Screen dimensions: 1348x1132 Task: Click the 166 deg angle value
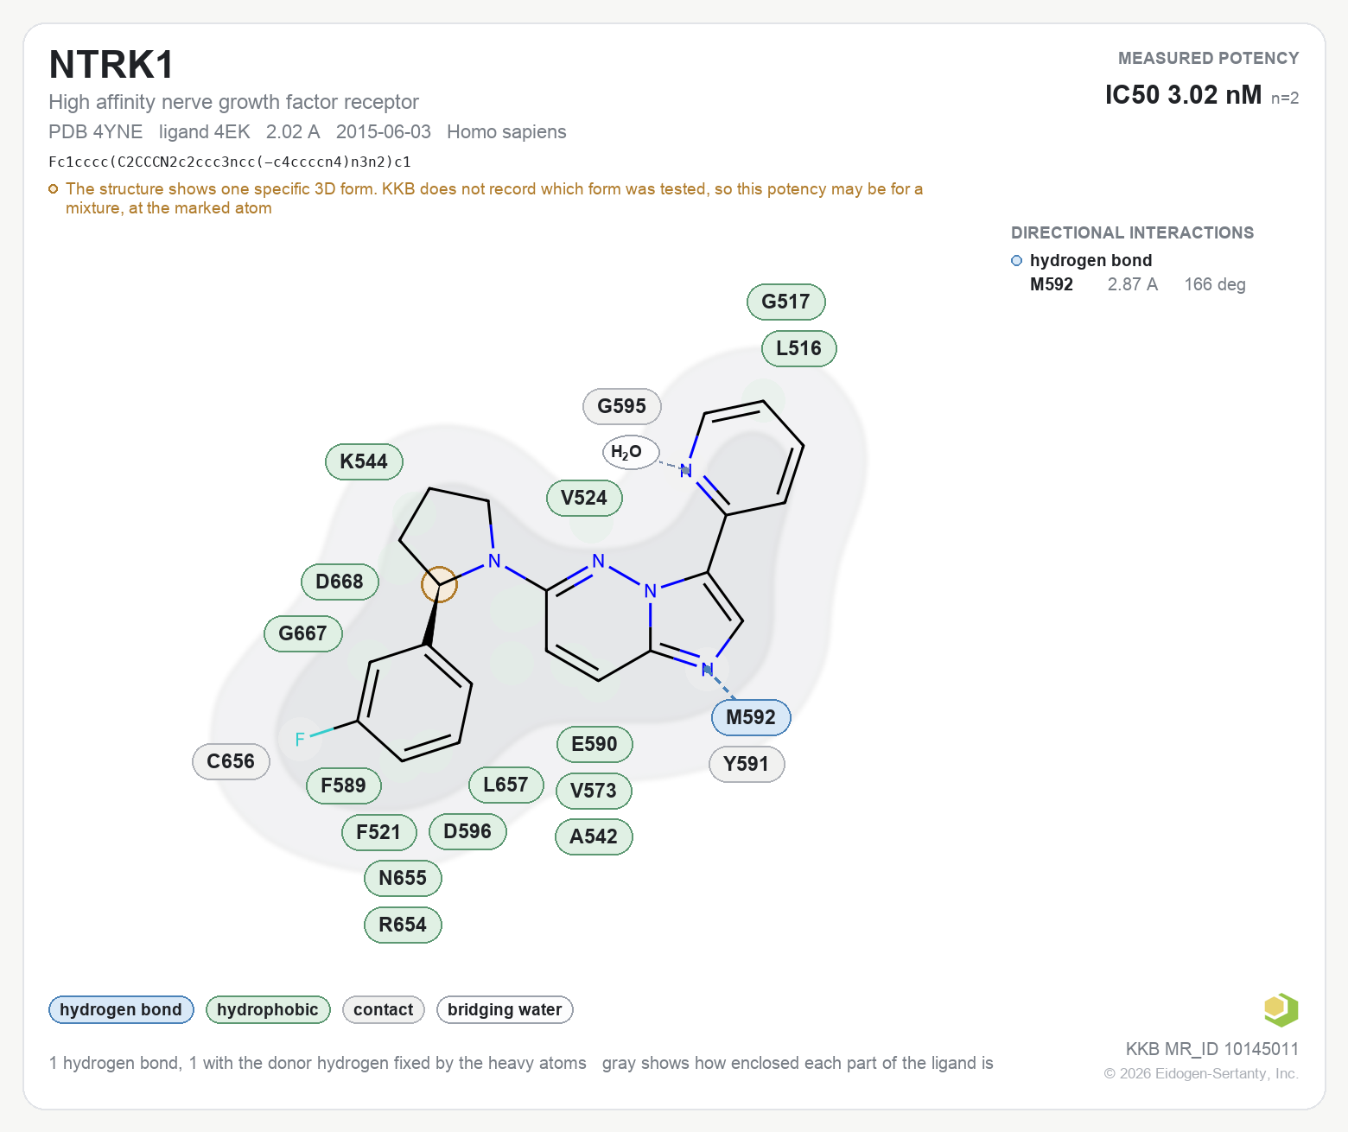tap(1215, 284)
